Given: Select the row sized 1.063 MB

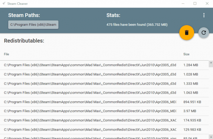Looking at the screenshot, I should [x=104, y=93].
